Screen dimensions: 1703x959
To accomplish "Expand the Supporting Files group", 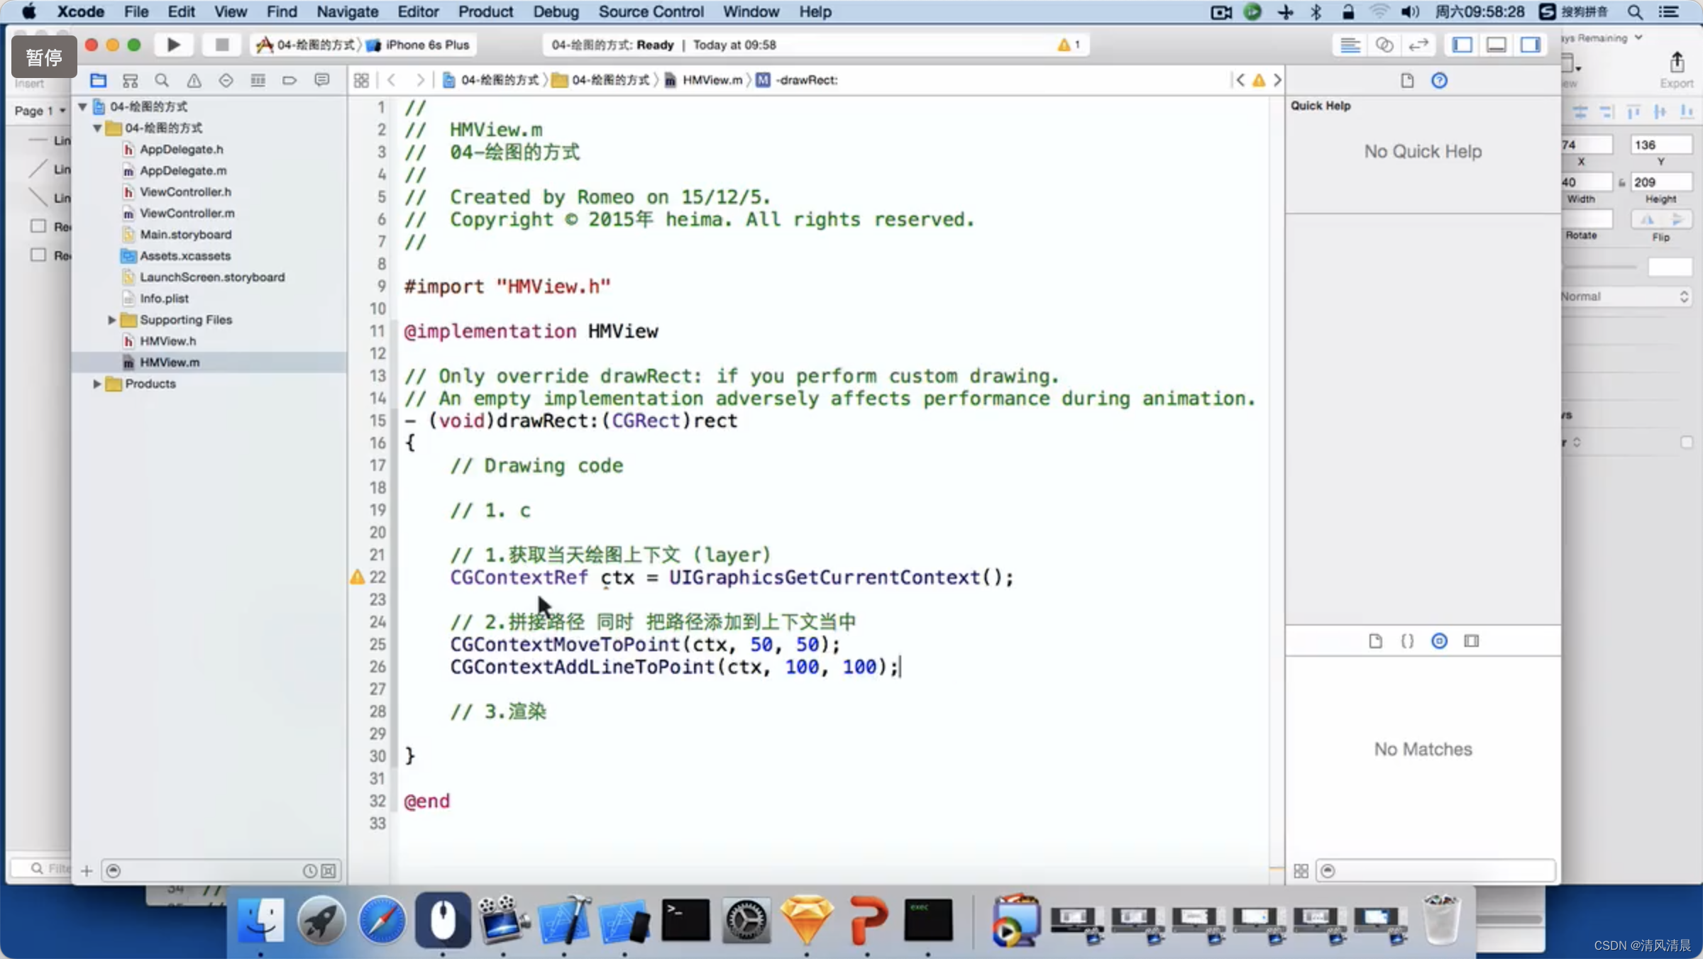I will point(111,320).
